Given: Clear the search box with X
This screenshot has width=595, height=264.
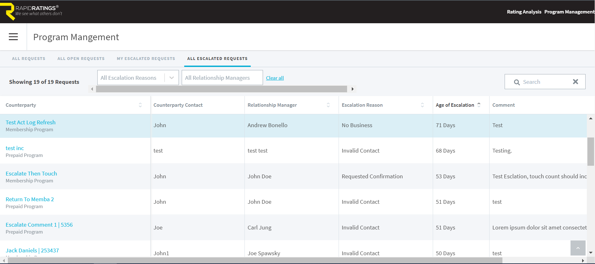Looking at the screenshot, I should click(575, 82).
